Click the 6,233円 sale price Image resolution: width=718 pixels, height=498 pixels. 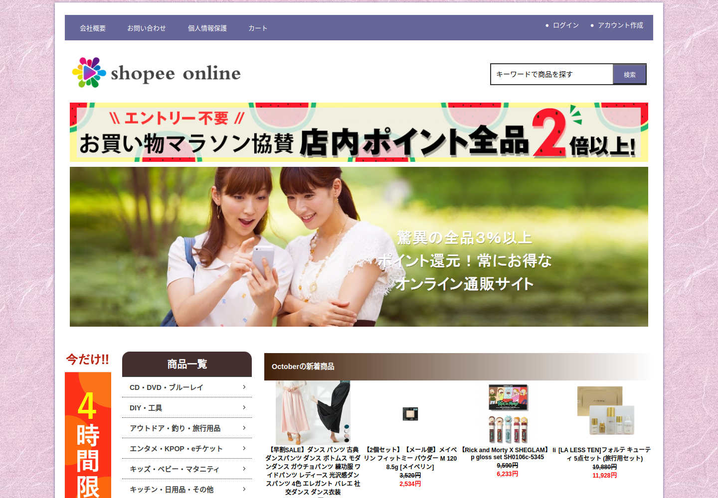[x=508, y=474]
